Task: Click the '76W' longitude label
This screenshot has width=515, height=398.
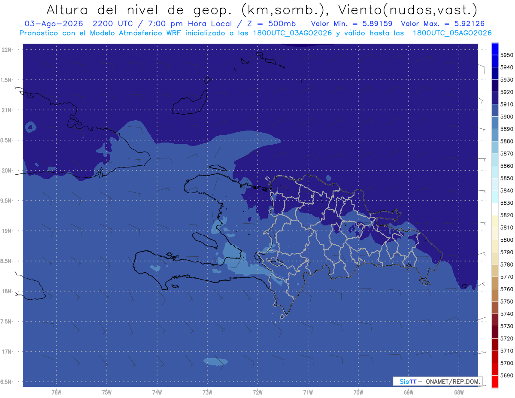Action: pos(56,392)
